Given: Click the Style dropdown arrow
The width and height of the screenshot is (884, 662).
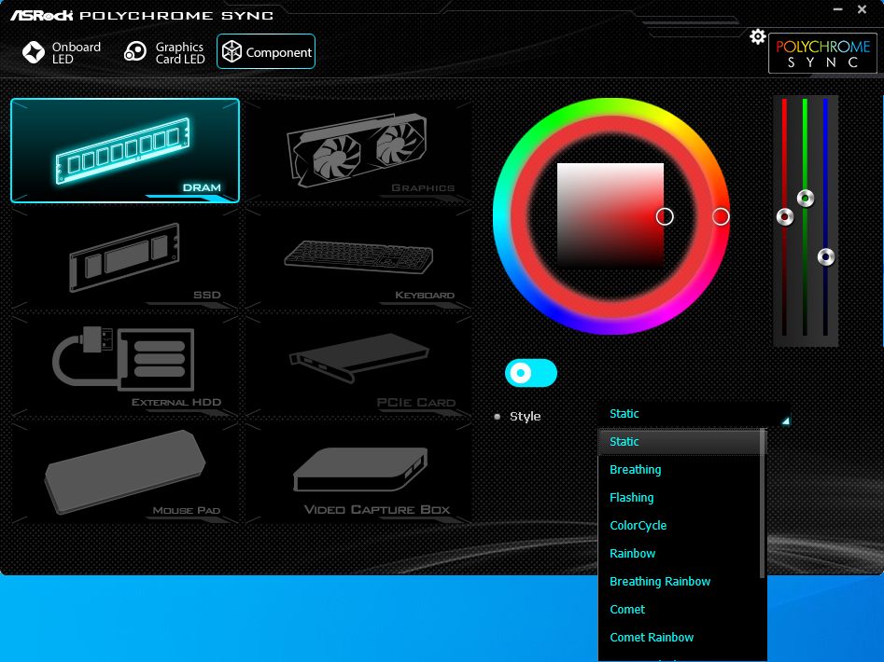Looking at the screenshot, I should pos(784,421).
